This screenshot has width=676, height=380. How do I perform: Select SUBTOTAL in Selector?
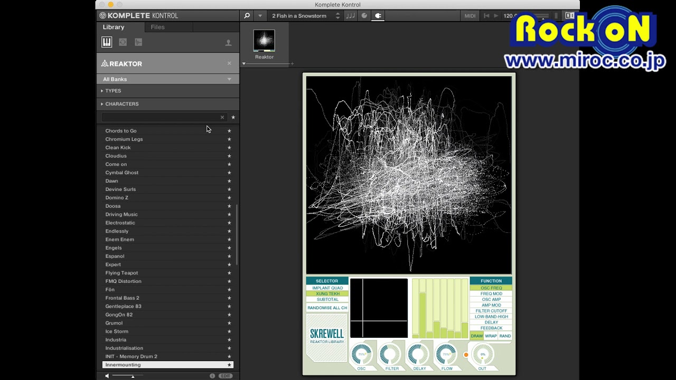327,300
